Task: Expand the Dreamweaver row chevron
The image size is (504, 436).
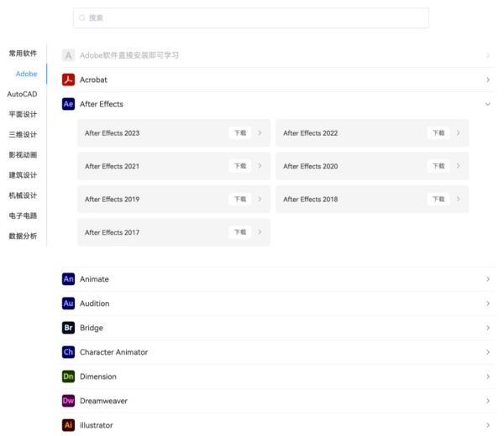Action: coord(488,401)
